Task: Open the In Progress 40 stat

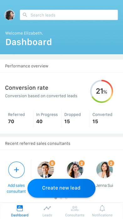Action: coord(47,118)
